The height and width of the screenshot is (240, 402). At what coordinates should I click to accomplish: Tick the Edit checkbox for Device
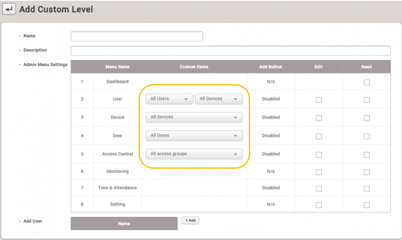(319, 118)
